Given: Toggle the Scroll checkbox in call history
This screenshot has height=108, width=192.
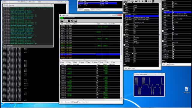Looking at the screenshot, I should (x=112, y=62).
